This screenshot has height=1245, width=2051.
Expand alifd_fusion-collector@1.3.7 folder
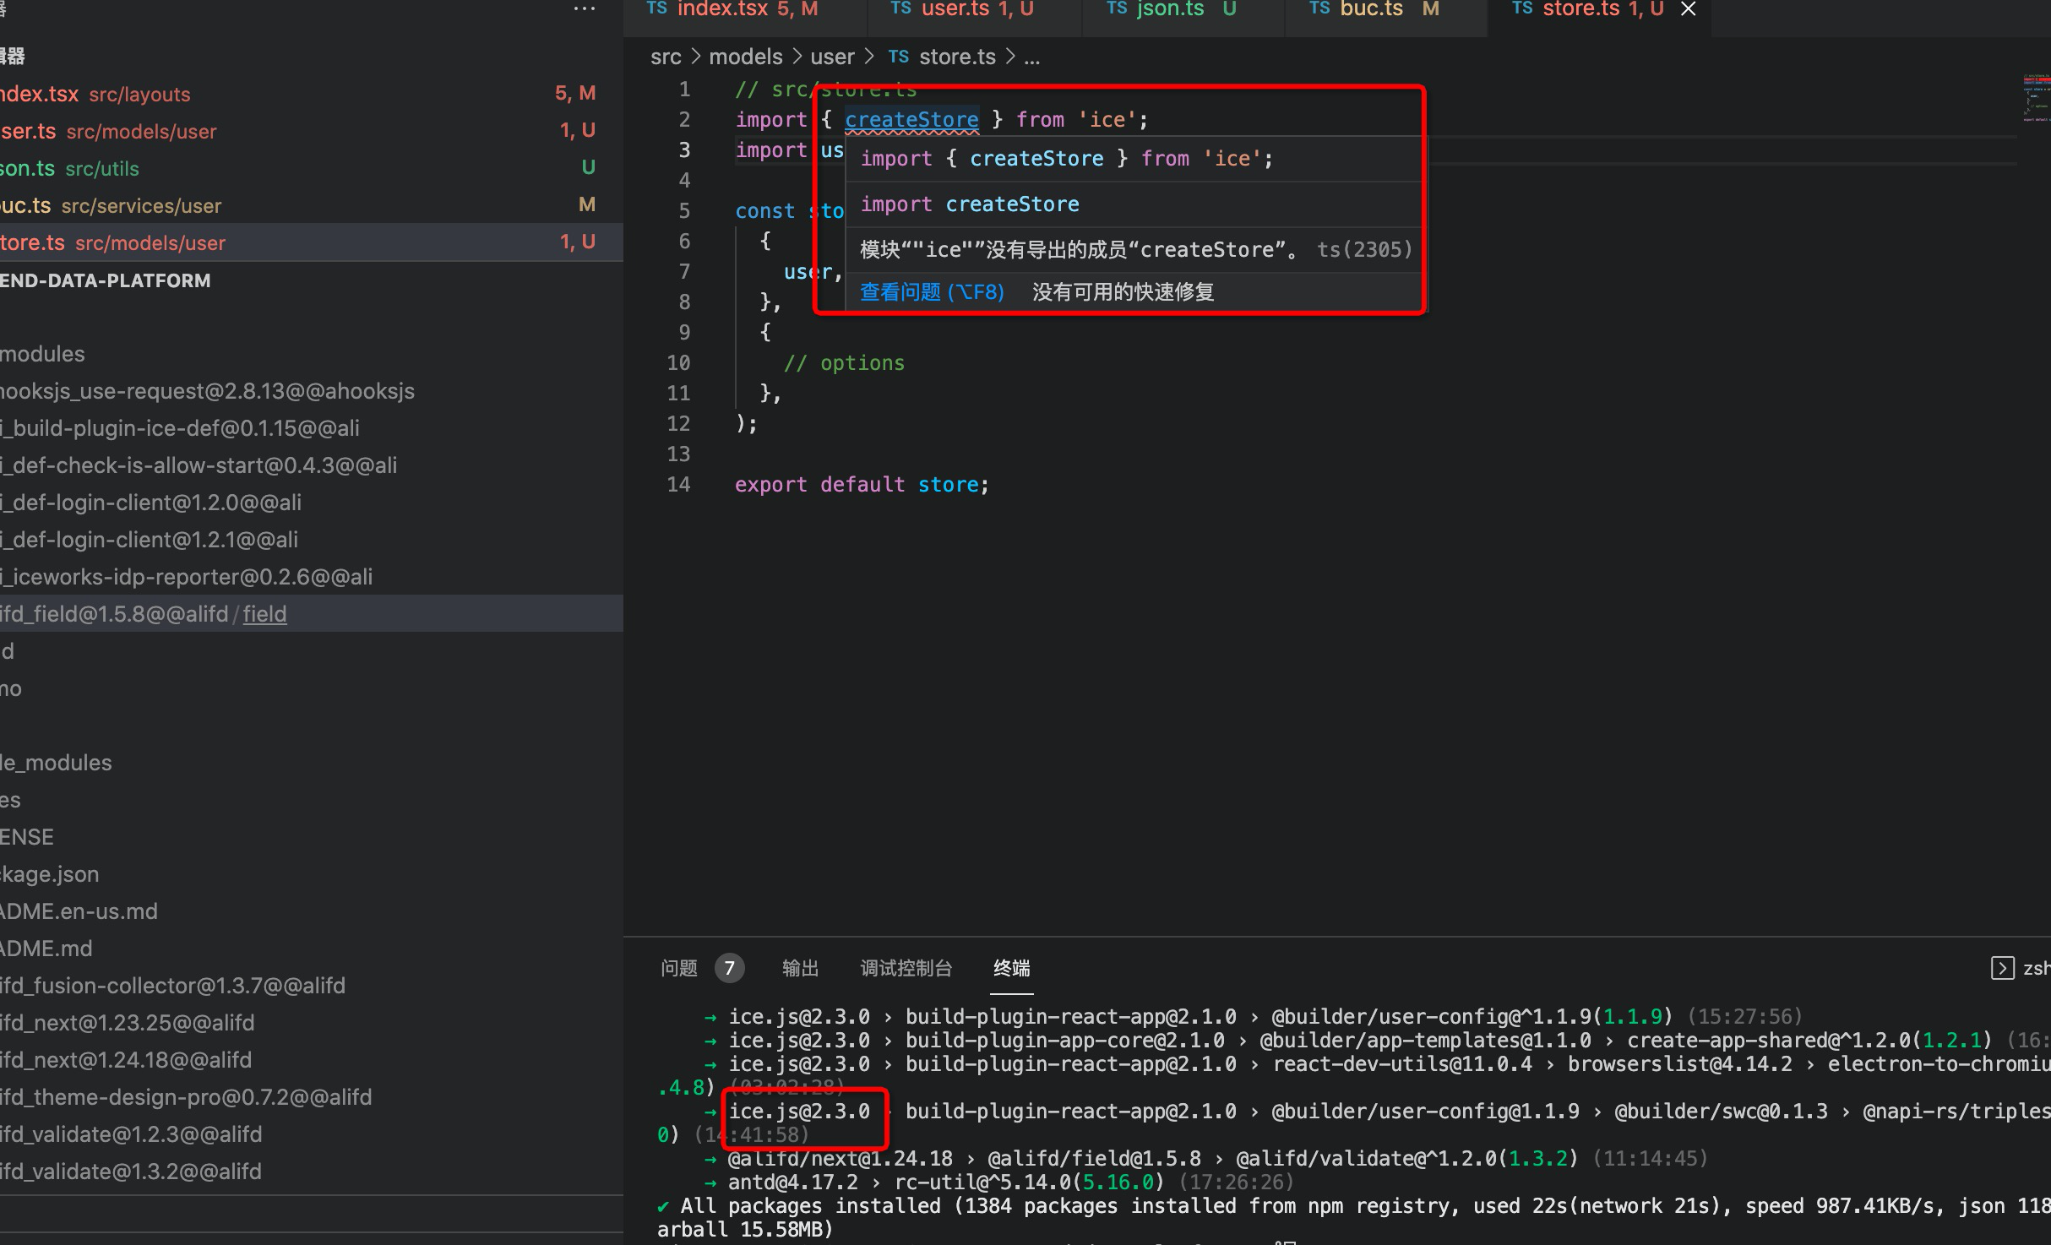[312, 986]
